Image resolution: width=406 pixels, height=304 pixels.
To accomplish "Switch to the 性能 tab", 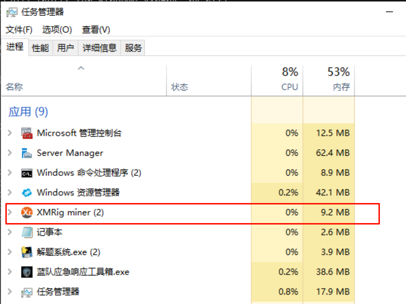I will tap(40, 48).
